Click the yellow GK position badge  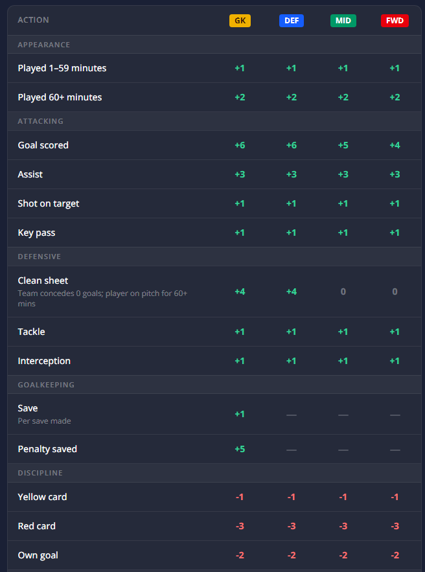pyautogui.click(x=240, y=21)
